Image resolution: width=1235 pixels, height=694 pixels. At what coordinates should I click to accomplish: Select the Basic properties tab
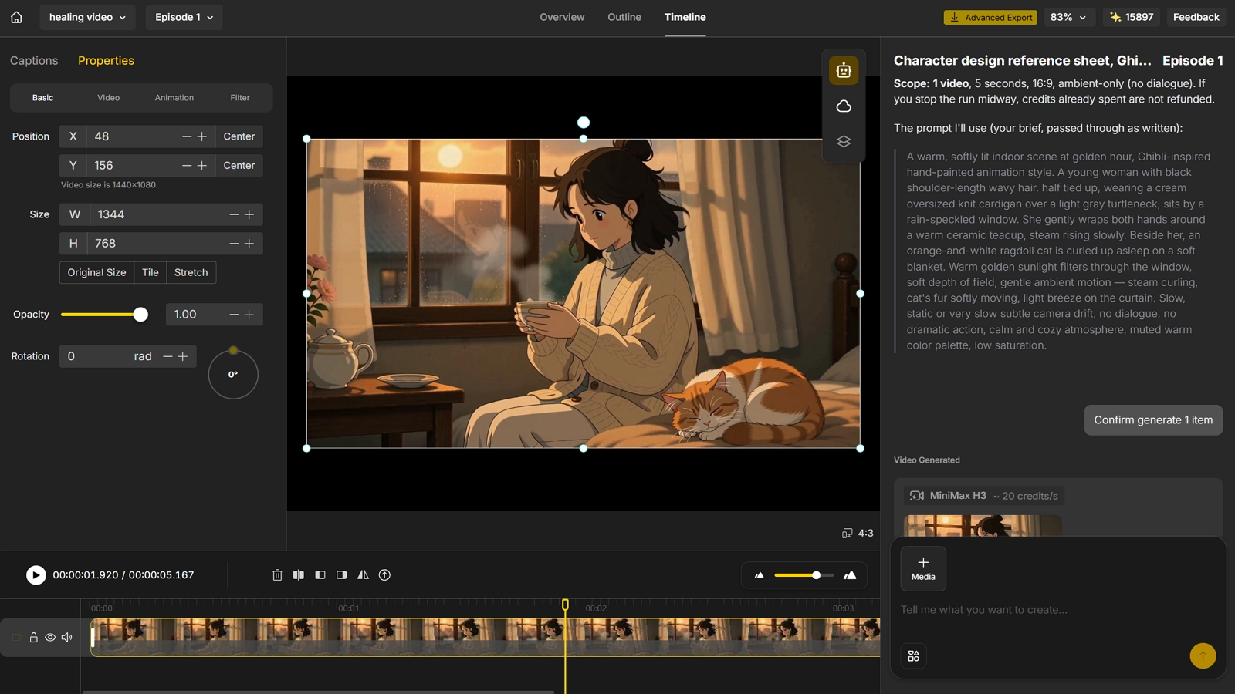pyautogui.click(x=42, y=98)
